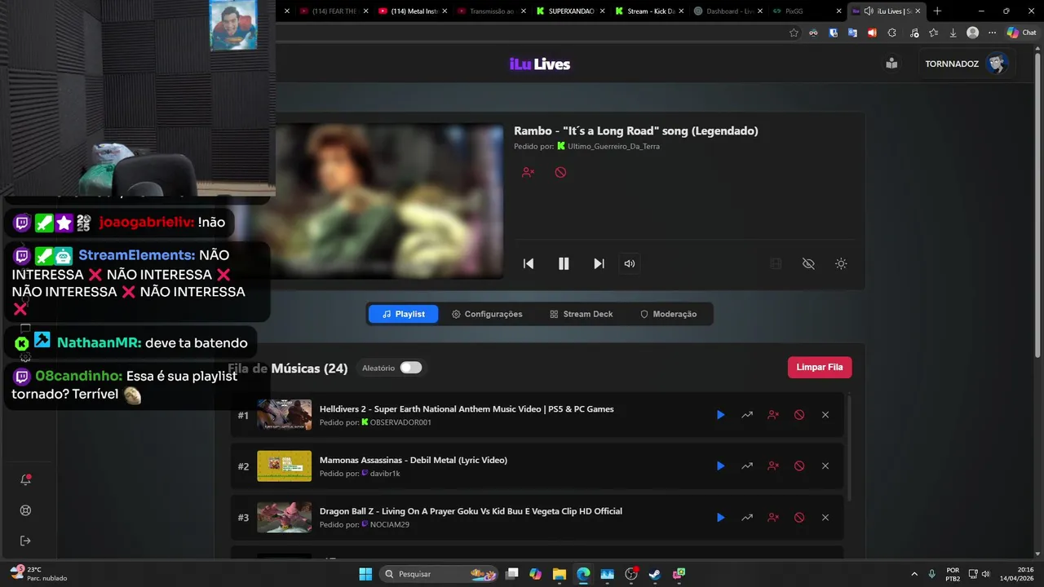Play Mamonas Assassinas Debil Metal now
This screenshot has width=1044, height=587.
coord(720,466)
